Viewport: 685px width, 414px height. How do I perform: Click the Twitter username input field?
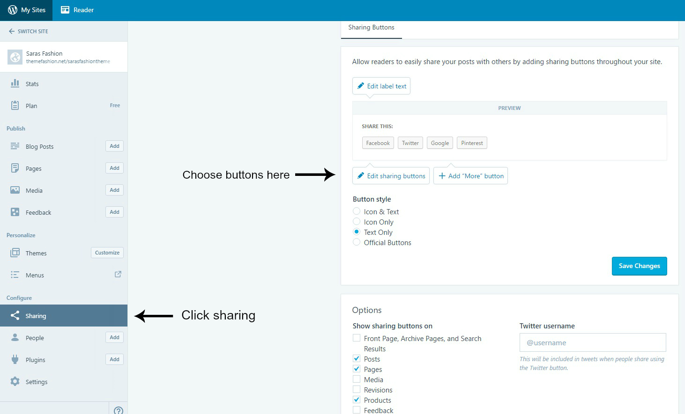point(592,342)
